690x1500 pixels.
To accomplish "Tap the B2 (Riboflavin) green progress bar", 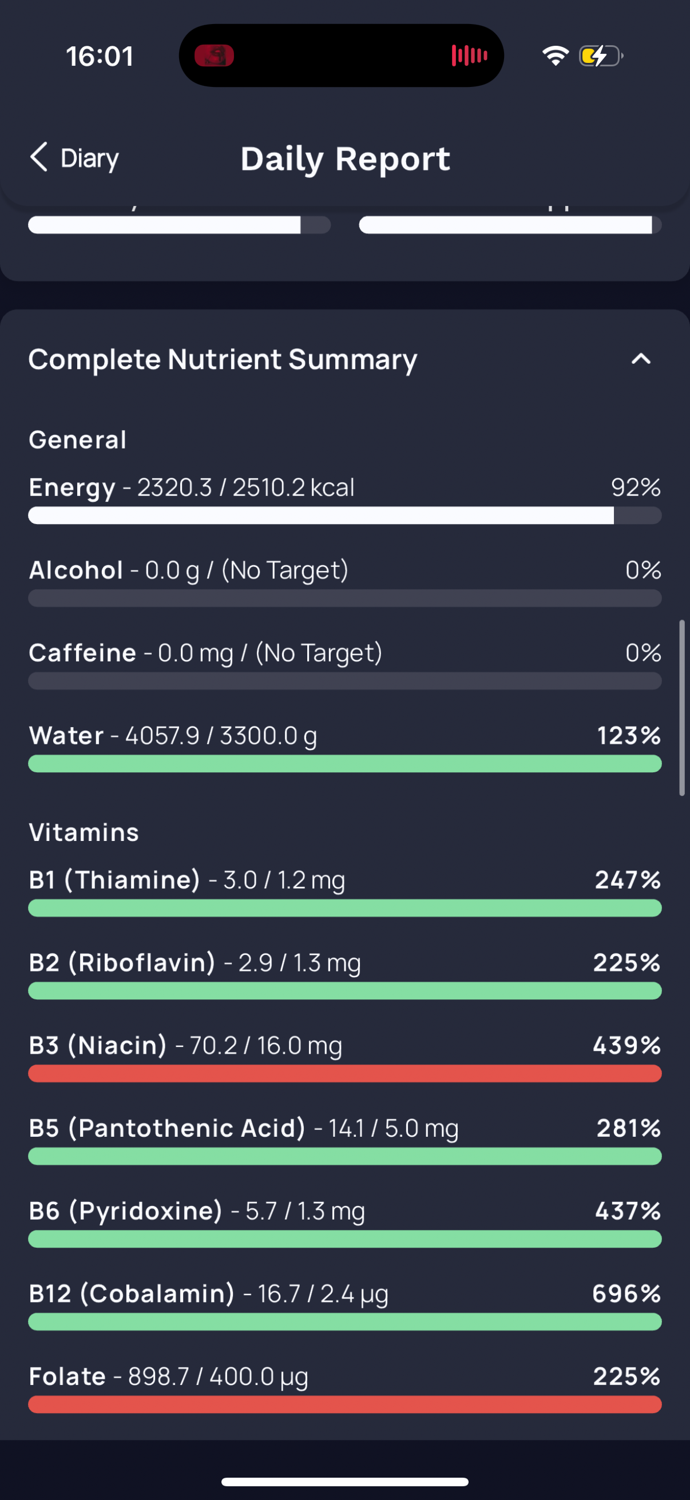I will pos(344,990).
